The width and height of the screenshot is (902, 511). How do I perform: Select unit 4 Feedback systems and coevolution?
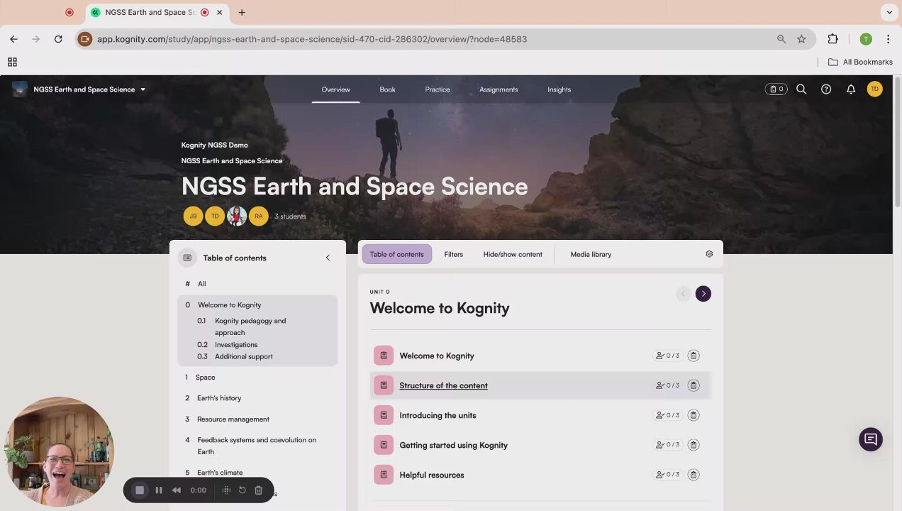[x=257, y=446]
